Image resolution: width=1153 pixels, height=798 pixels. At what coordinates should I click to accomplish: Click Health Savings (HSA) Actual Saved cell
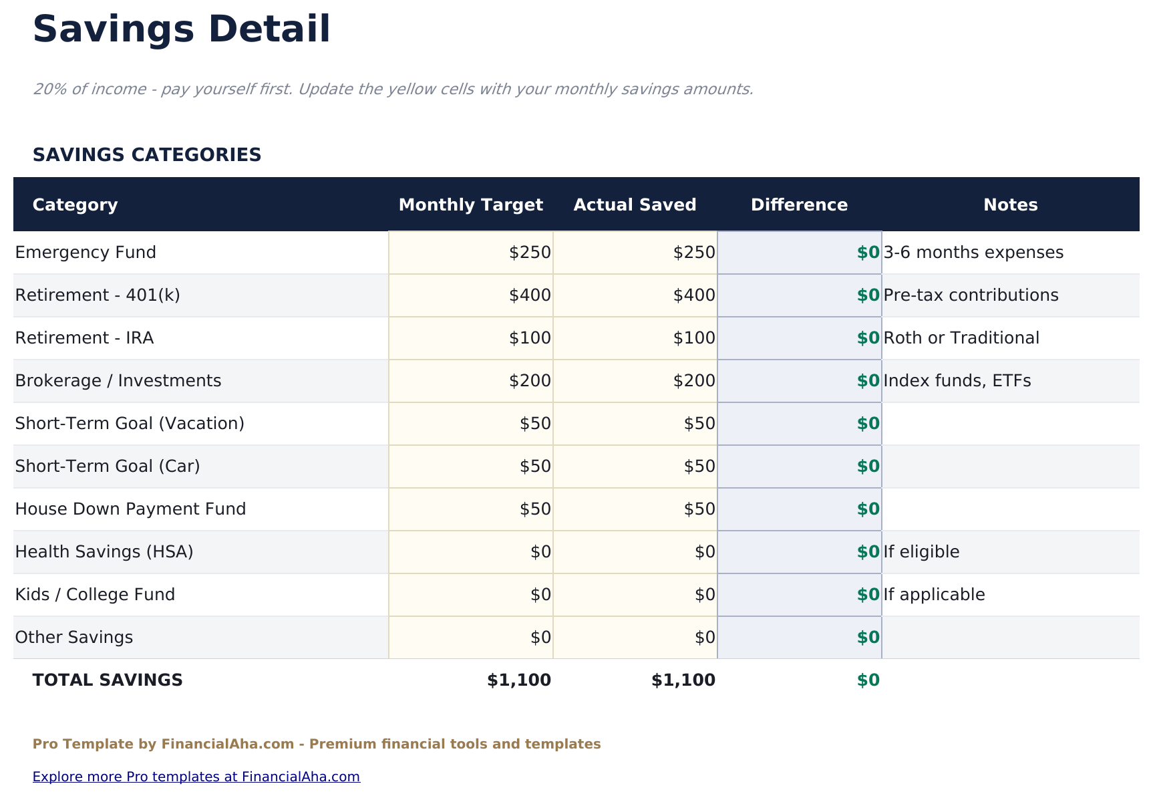(635, 552)
